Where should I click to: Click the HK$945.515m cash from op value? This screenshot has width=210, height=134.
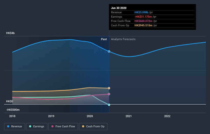point(143,25)
